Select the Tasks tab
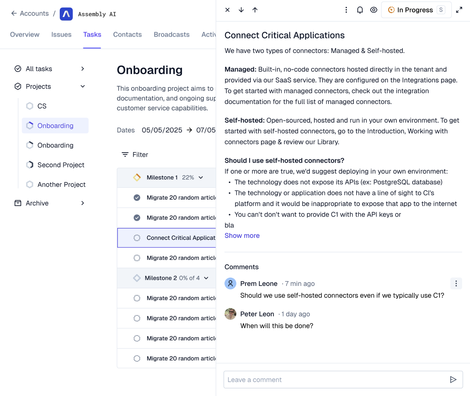 [x=92, y=35]
